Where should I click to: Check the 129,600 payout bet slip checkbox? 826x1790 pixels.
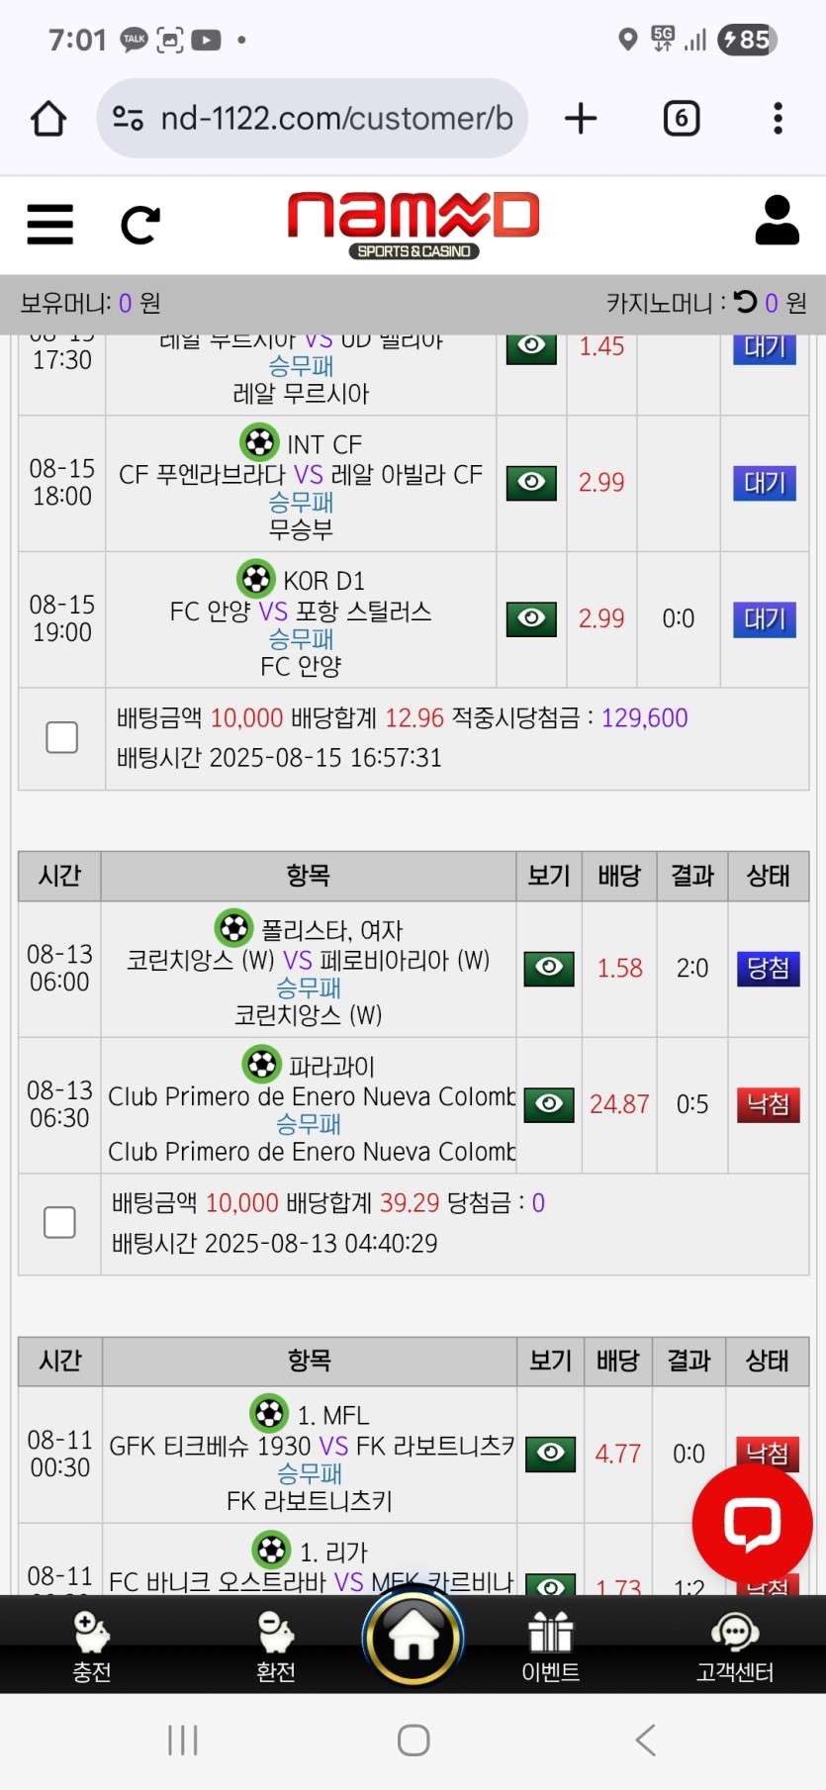(61, 737)
